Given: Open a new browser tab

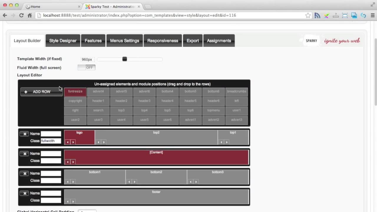Looking at the screenshot, I should pyautogui.click(x=148, y=6).
